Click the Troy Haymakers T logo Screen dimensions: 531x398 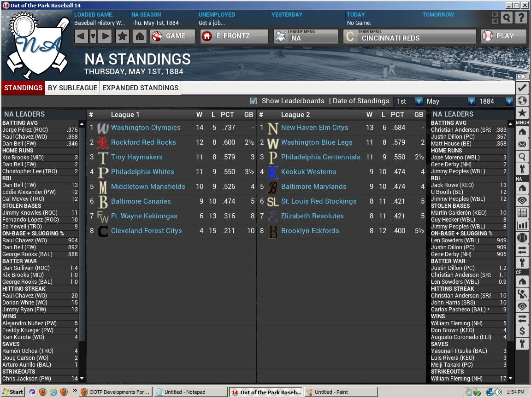click(x=103, y=158)
